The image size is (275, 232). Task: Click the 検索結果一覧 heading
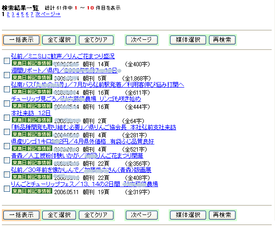(x=20, y=8)
